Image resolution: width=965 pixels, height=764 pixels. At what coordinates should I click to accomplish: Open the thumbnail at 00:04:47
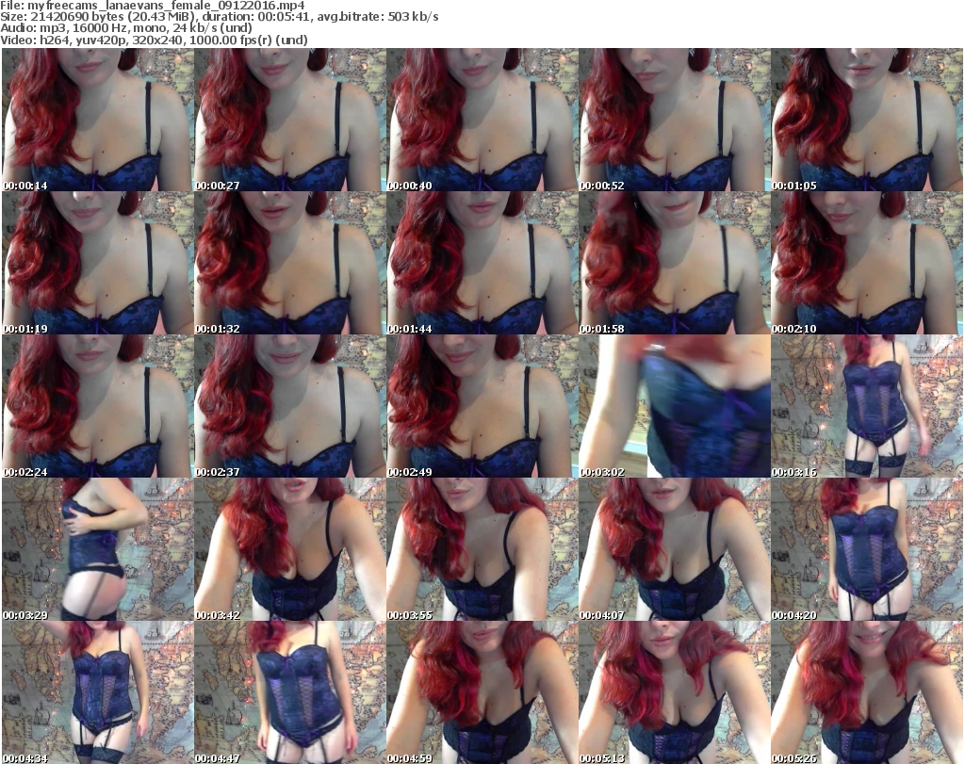coord(289,692)
